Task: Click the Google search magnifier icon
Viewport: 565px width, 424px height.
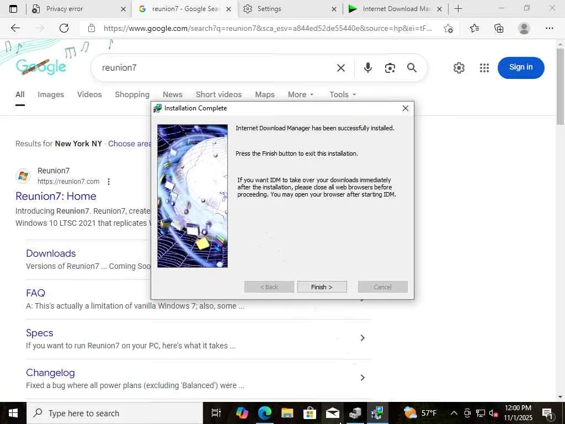Action: (412, 68)
